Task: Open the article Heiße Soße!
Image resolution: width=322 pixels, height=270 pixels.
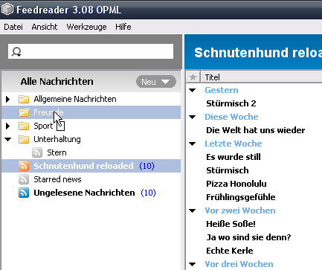Action: coord(231,224)
